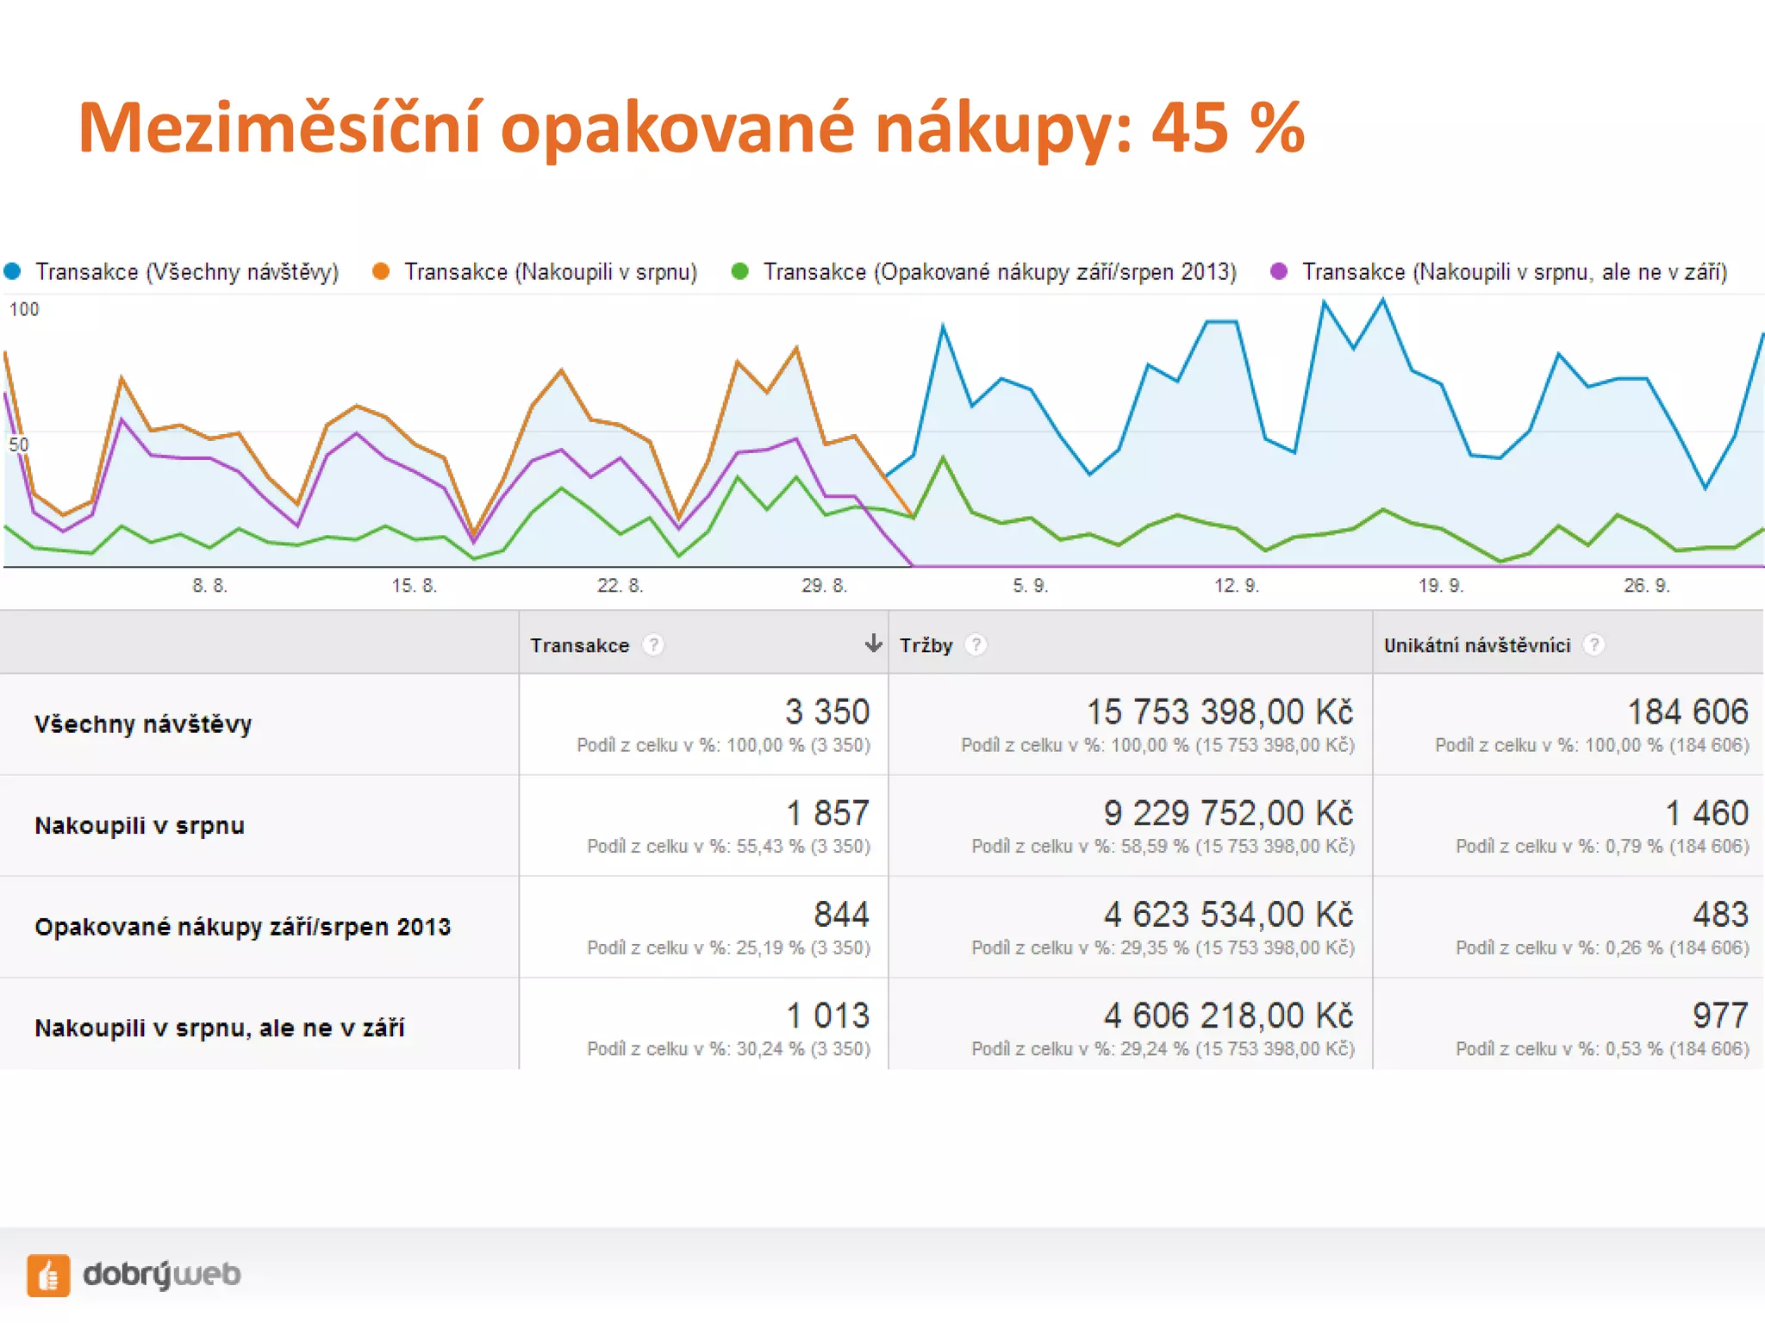Click the transaction value 1 857
The image size is (1765, 1323).
(827, 813)
